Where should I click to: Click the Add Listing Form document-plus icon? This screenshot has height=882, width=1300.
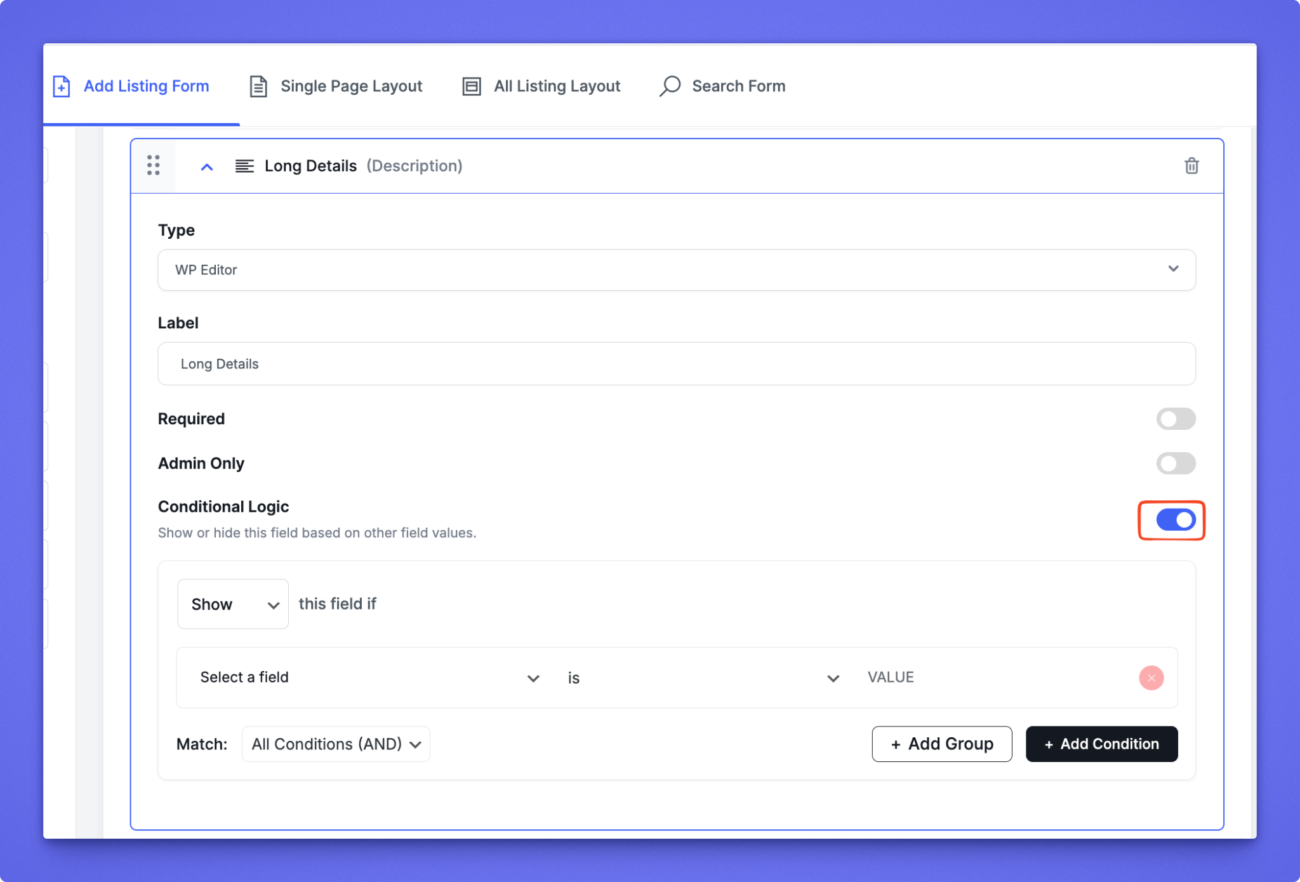62,86
